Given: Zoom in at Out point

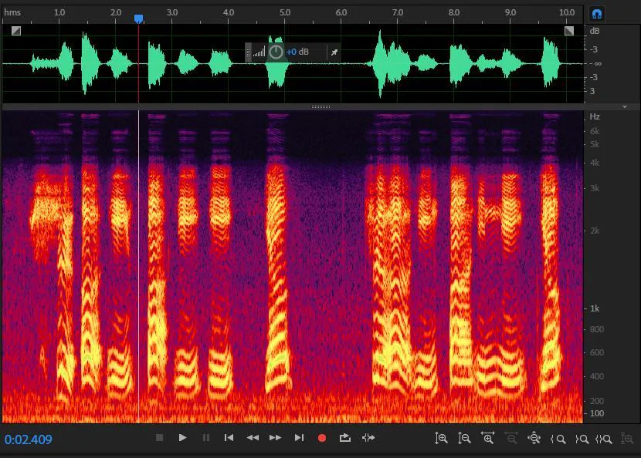Looking at the screenshot, I should click(x=582, y=439).
